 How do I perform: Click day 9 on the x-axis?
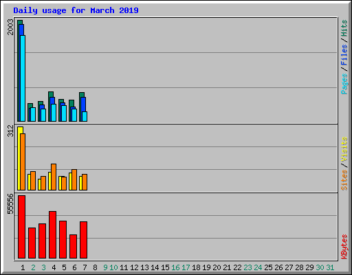pos(105,267)
